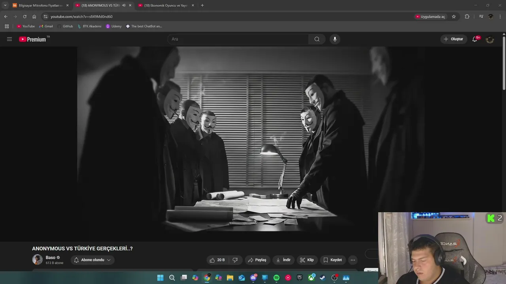Launch Epic Games from taskbar

pos(300,278)
